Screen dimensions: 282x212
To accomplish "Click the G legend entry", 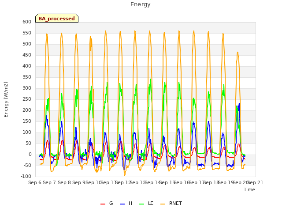I will click(x=107, y=203).
